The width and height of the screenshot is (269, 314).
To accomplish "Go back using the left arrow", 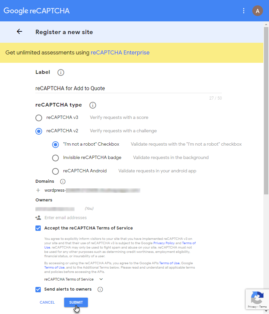I will click(19, 31).
